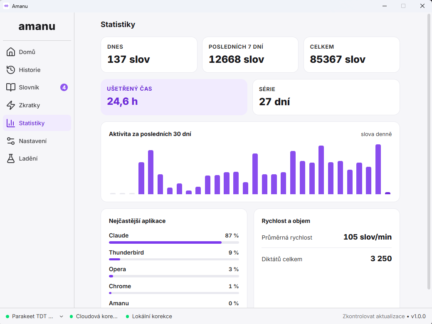The height and width of the screenshot is (324, 432).
Task: Open the Ladění page
Action: coord(37,158)
